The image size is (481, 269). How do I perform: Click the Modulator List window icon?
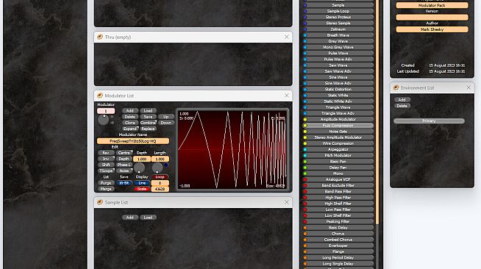(100, 96)
